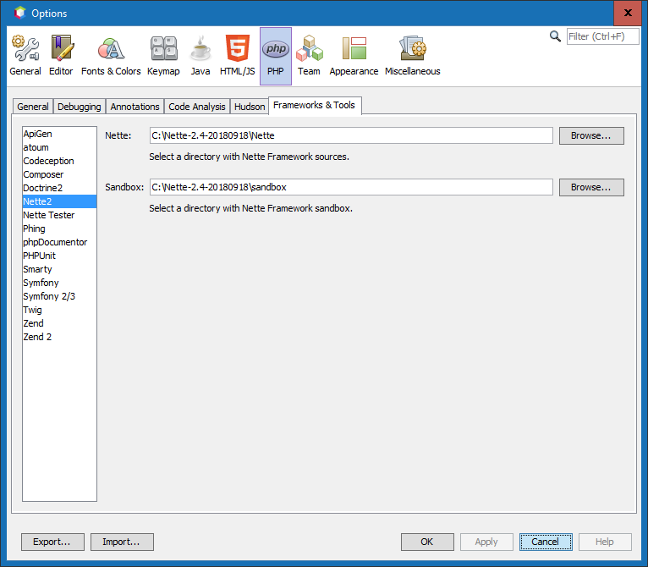Click the Export... button

point(52,542)
